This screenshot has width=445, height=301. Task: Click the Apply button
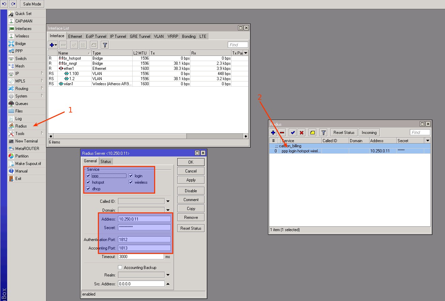click(x=191, y=180)
